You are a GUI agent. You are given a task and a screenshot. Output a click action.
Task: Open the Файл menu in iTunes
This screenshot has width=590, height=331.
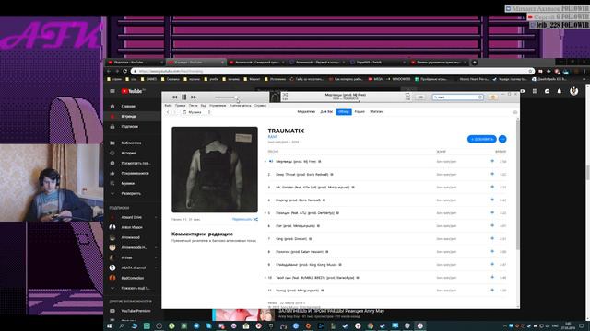168,106
